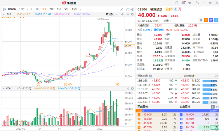Set a price alert bell
Viewport: 219px width, 131px height.
(201, 20)
